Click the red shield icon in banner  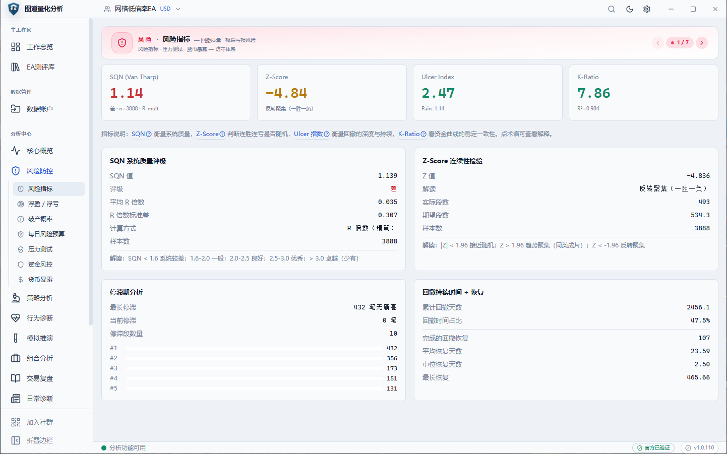tap(122, 43)
